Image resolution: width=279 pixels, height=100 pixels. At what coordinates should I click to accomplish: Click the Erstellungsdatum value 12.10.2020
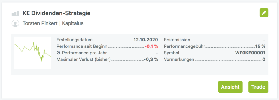tap(146, 40)
